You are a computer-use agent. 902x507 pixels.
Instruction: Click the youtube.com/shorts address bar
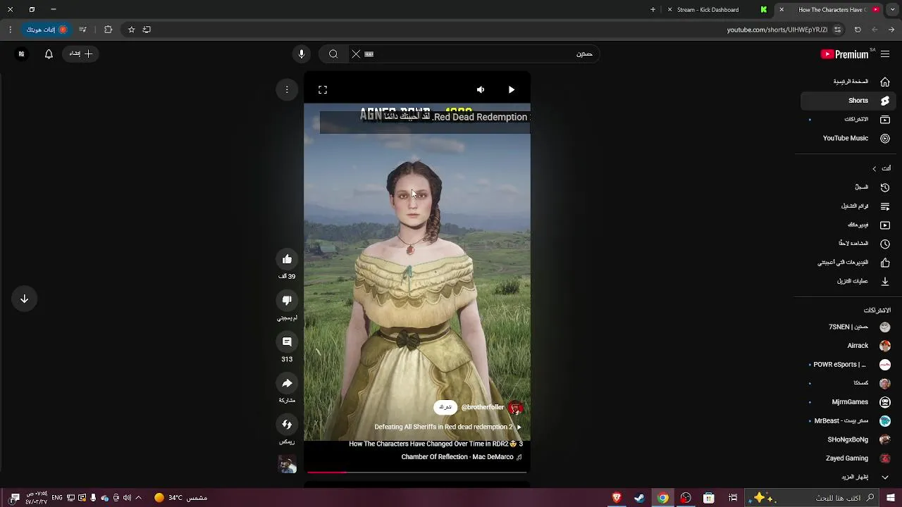click(x=777, y=30)
